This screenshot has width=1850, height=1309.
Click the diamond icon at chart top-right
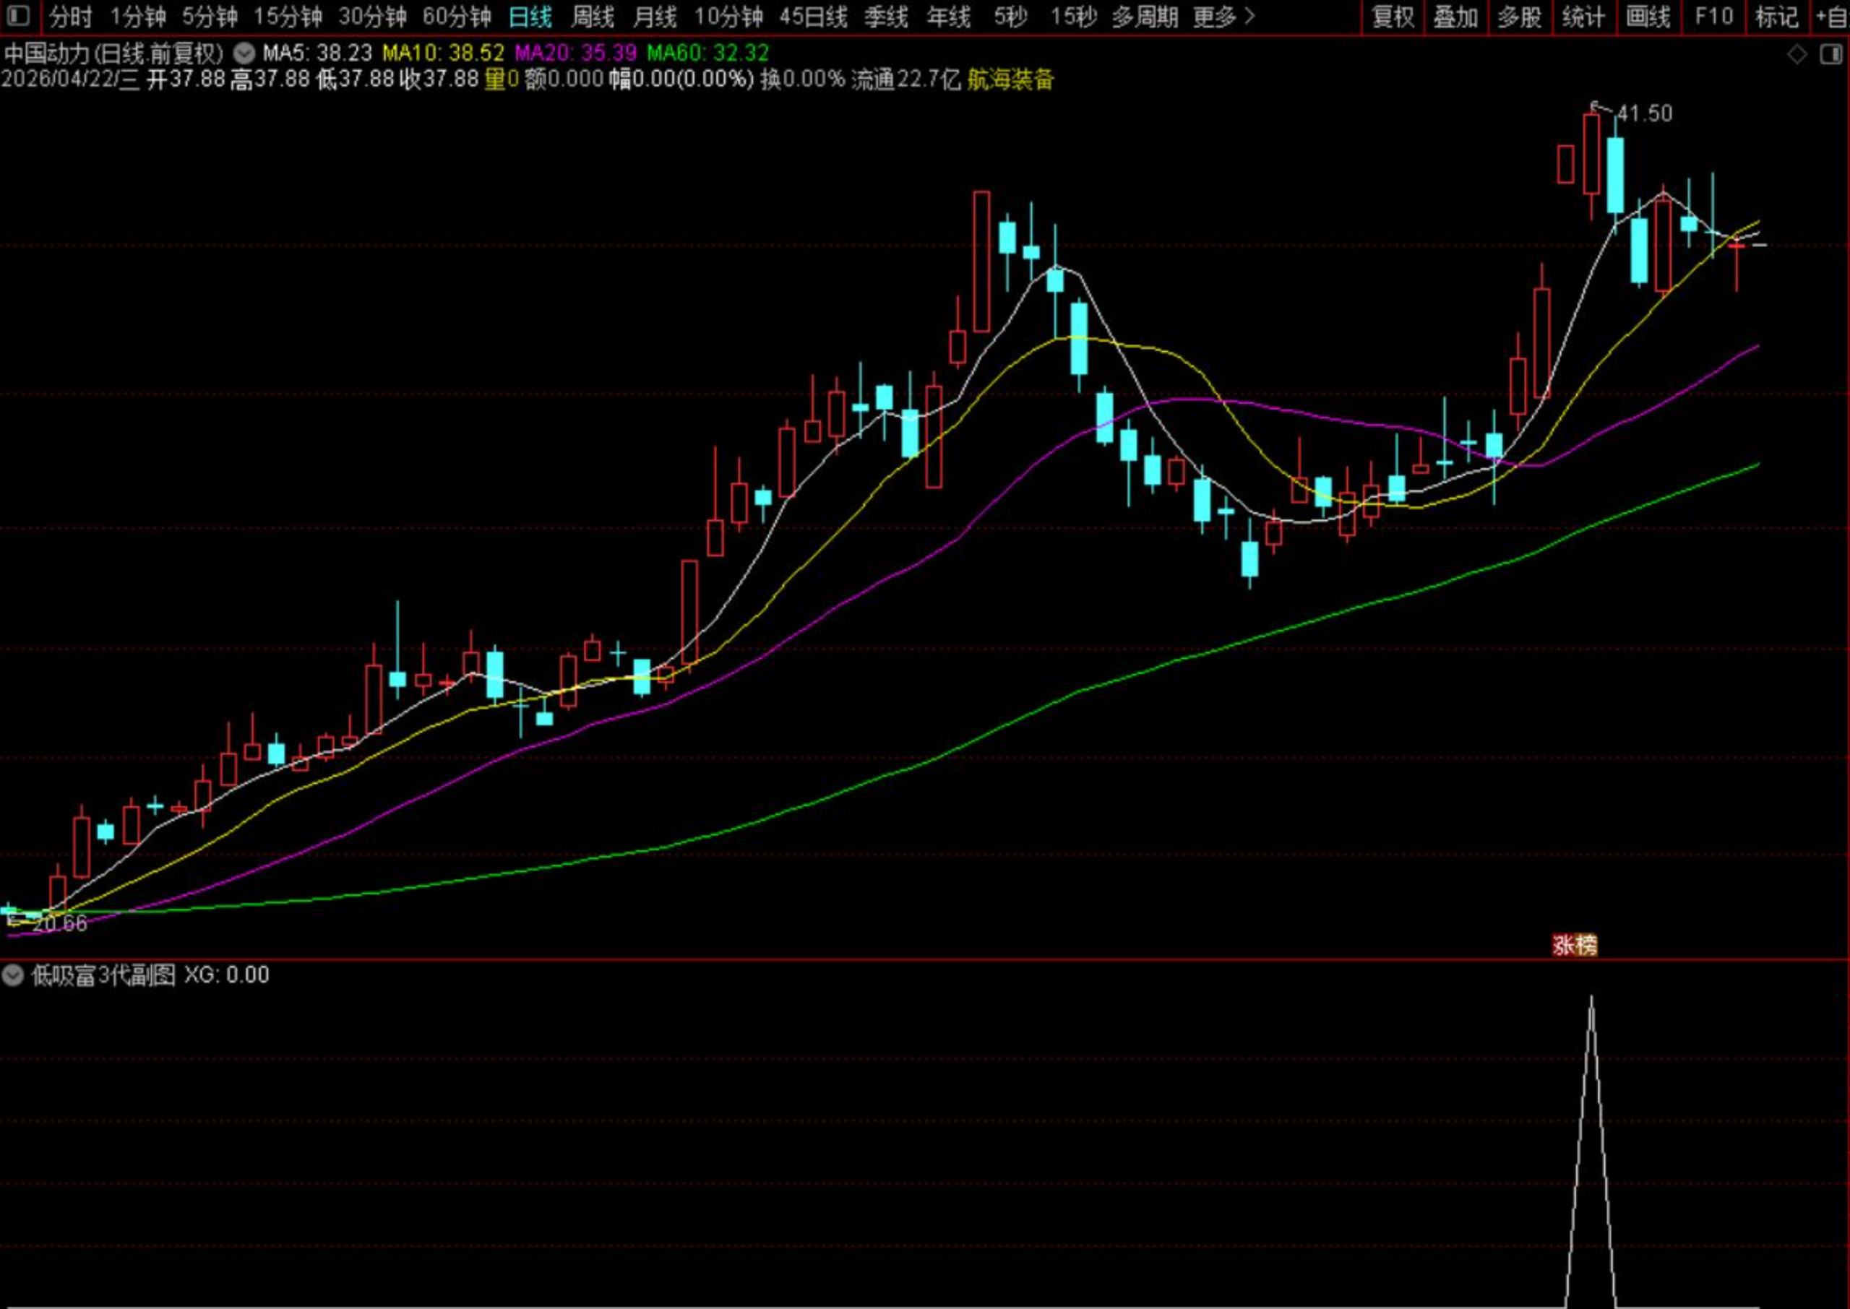[x=1797, y=55]
